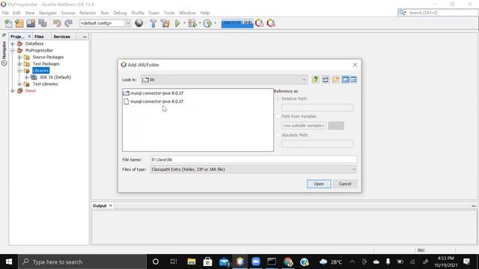Switch dialog to Details view
The width and height of the screenshot is (479, 269).
[353, 80]
